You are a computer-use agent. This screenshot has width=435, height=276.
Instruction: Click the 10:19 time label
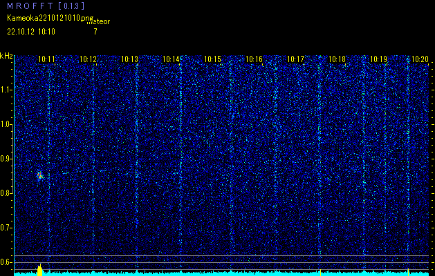pos(378,59)
